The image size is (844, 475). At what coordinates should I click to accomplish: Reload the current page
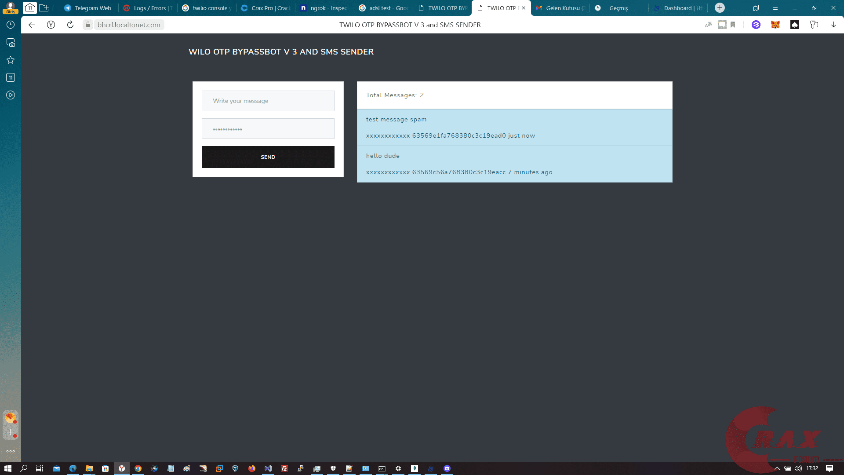(x=70, y=25)
